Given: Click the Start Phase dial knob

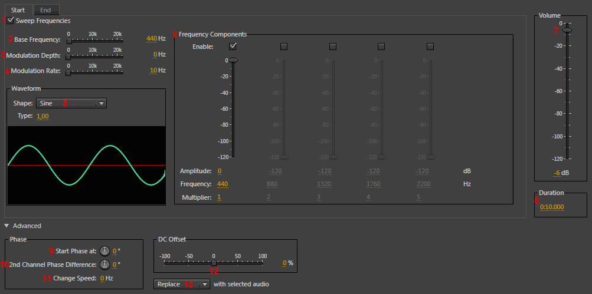Looking at the screenshot, I should (x=104, y=250).
